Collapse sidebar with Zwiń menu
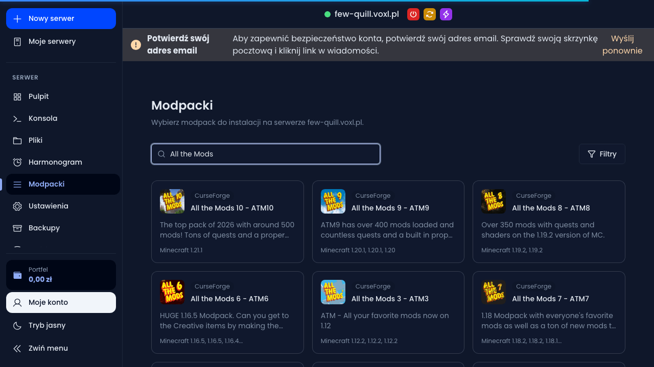 (x=61, y=349)
